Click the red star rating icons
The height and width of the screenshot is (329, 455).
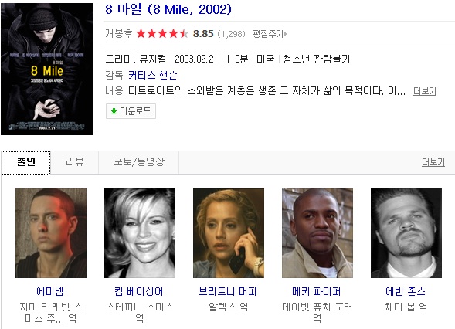[x=162, y=34]
